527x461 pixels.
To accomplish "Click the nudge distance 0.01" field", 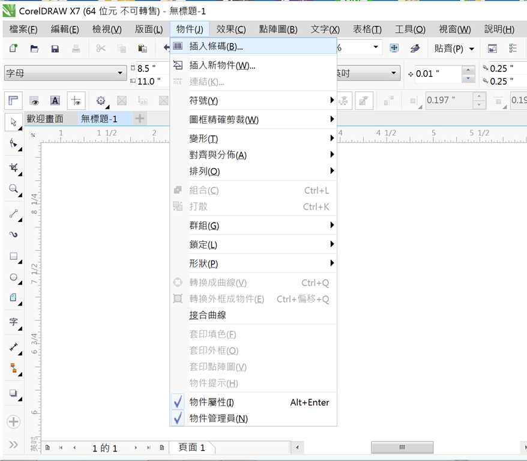I will point(438,74).
